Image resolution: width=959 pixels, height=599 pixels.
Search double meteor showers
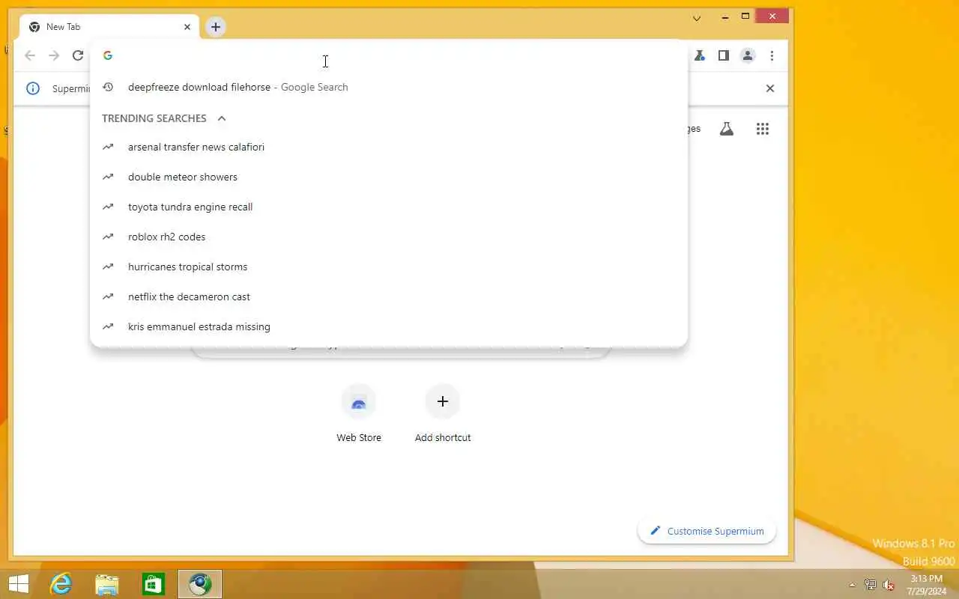pyautogui.click(x=388, y=177)
